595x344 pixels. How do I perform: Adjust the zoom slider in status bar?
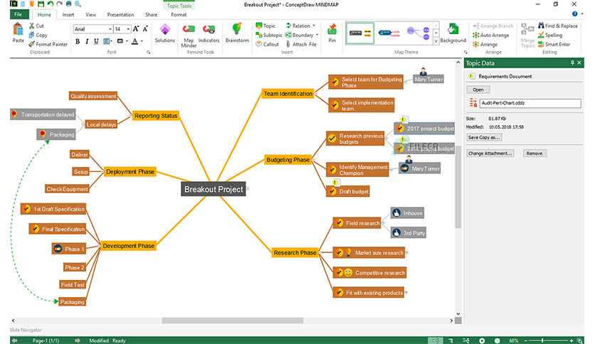point(542,340)
